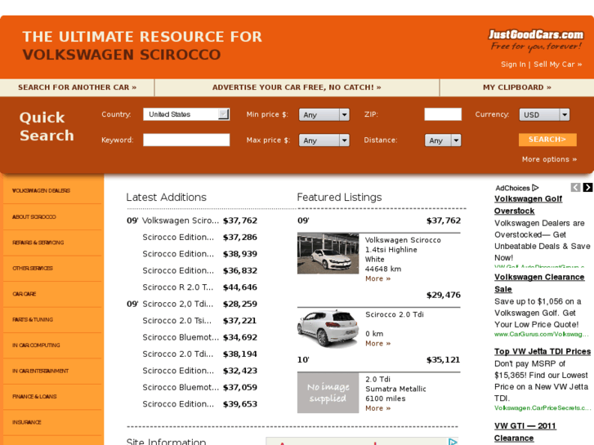Open Volkswagen Scirocco 1.4tsi Highline title
This screenshot has height=445, width=594.
(403, 245)
